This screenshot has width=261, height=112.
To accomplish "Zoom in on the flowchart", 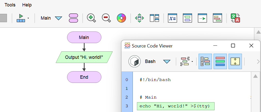I will [91, 18].
